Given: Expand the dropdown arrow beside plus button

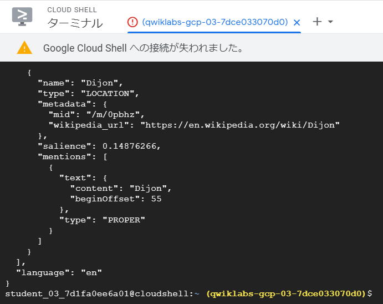Looking at the screenshot, I should coord(331,22).
